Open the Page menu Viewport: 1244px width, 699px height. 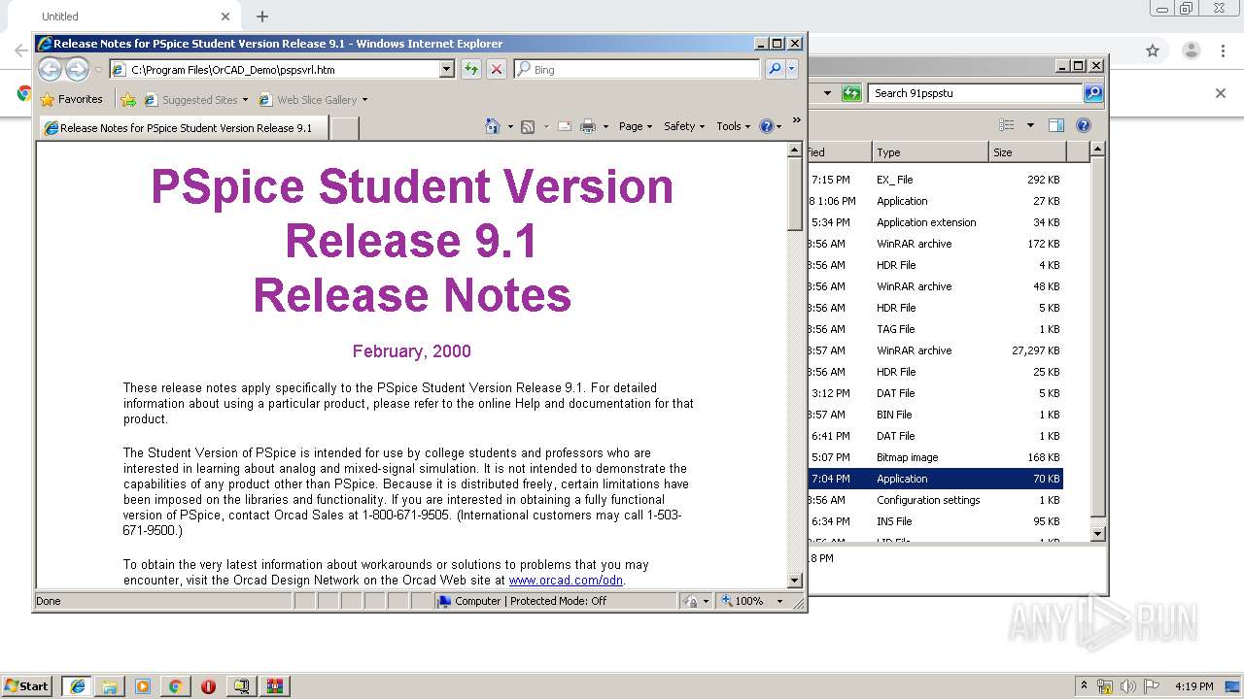[x=636, y=126]
